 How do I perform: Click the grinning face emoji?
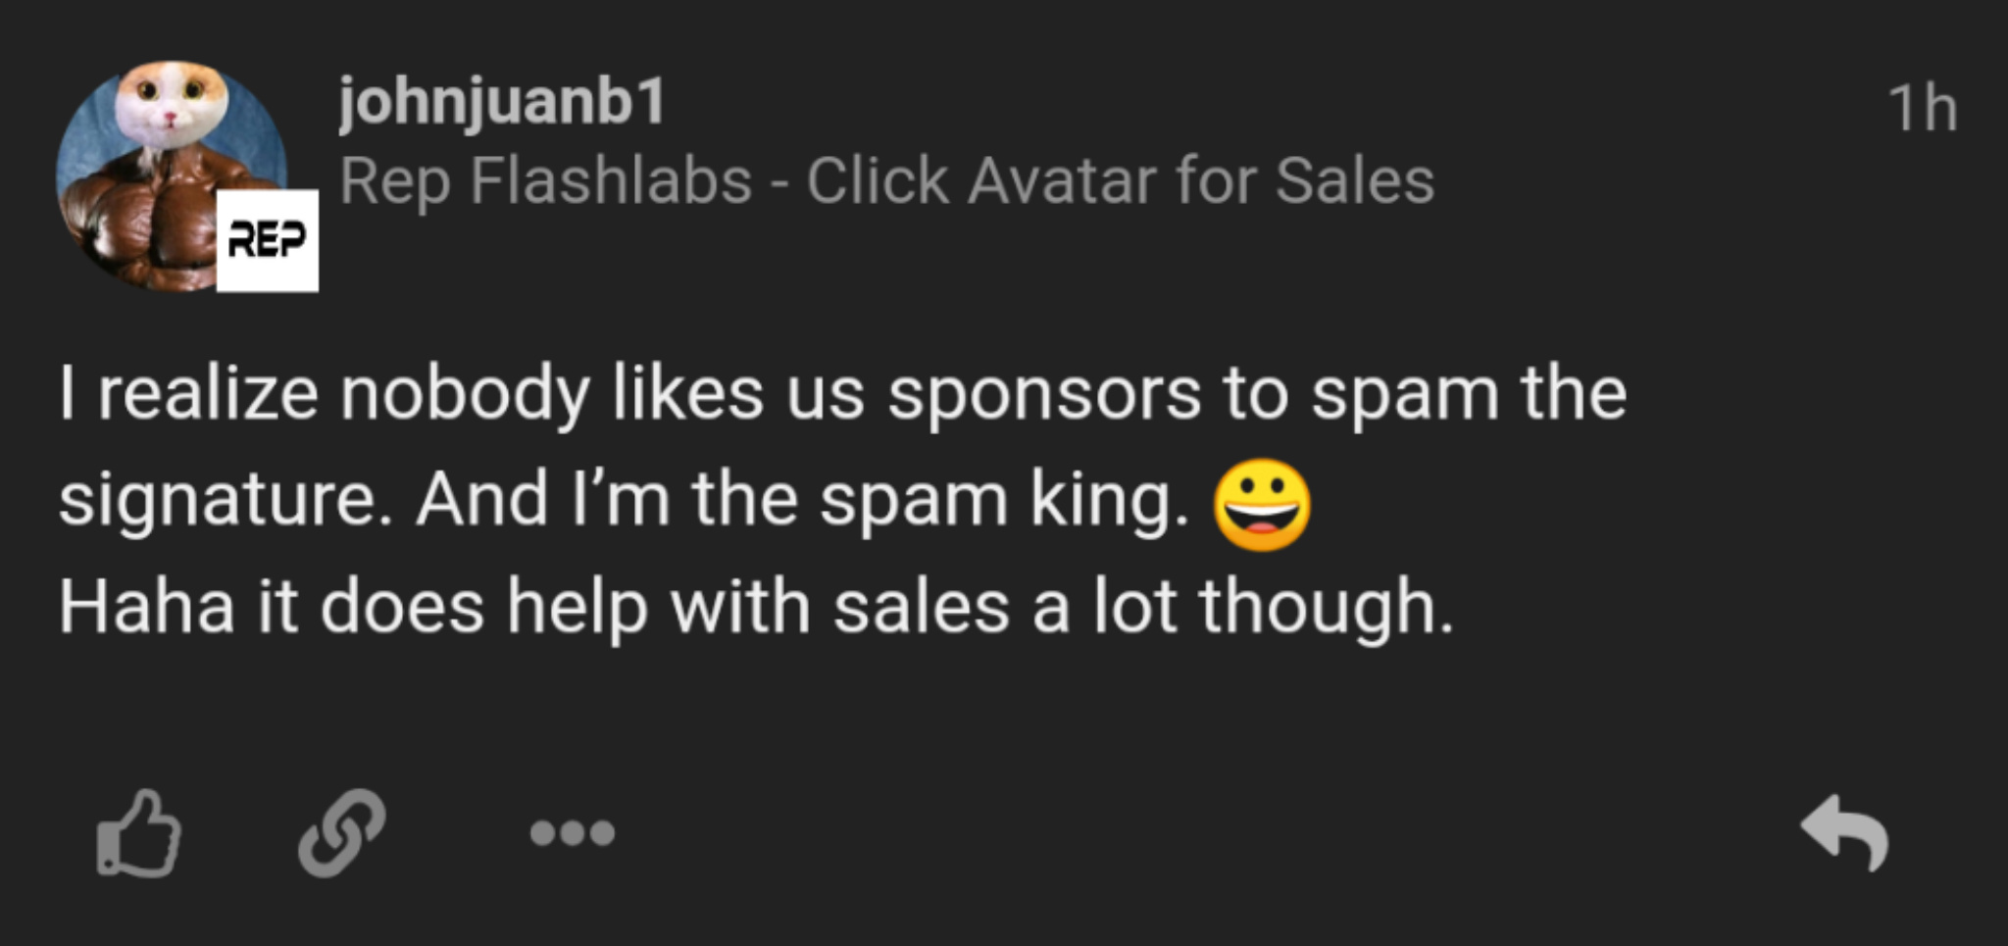point(1262,505)
